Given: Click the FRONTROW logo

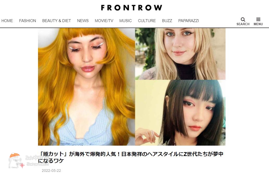Looking at the screenshot, I should (132, 8).
